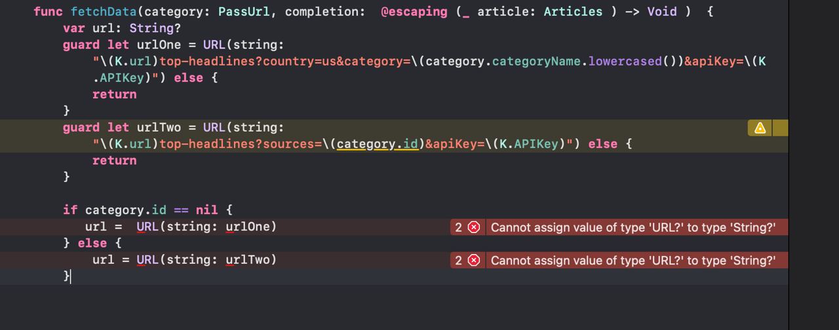
Task: Click the error count '2' on urlOne line
Action: click(x=459, y=227)
